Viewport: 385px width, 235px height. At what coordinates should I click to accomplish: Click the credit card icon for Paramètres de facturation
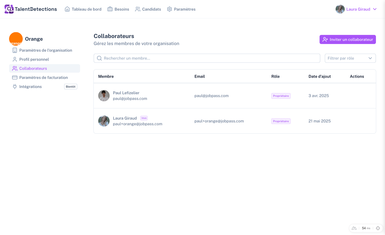pyautogui.click(x=14, y=77)
